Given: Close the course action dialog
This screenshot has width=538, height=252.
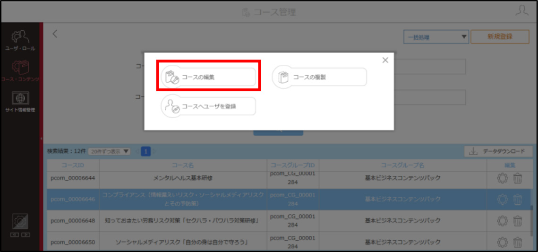Looking at the screenshot, I should (x=385, y=60).
